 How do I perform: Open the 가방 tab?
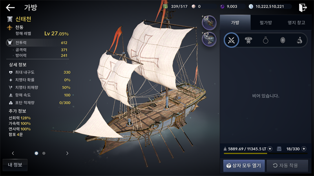pos(235,23)
